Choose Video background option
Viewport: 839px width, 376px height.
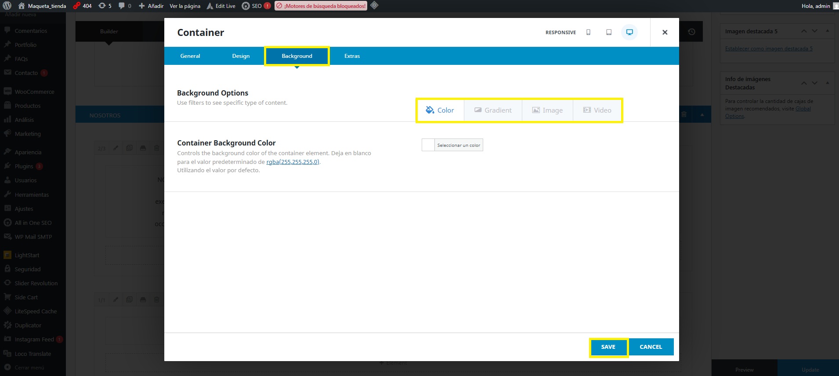click(597, 110)
